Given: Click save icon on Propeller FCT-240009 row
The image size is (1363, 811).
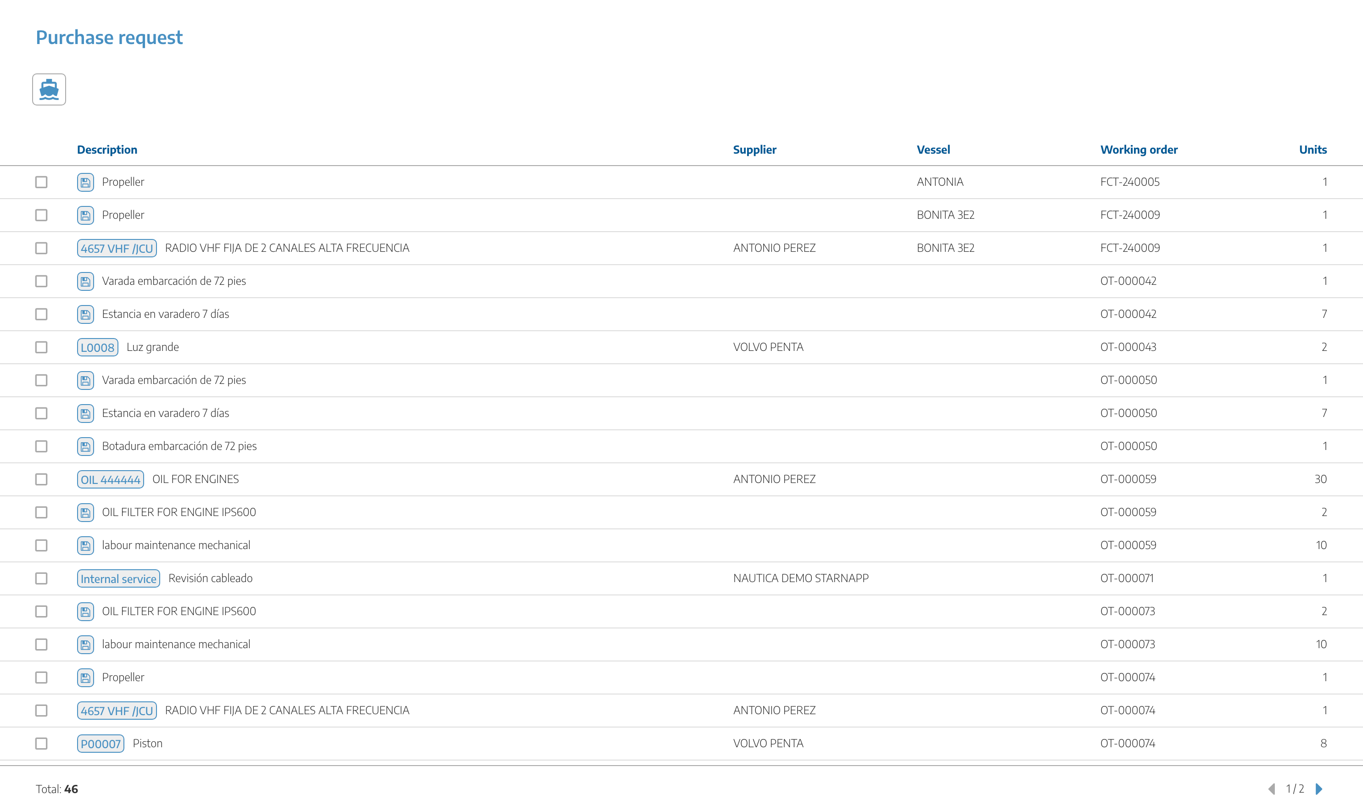Looking at the screenshot, I should tap(85, 215).
